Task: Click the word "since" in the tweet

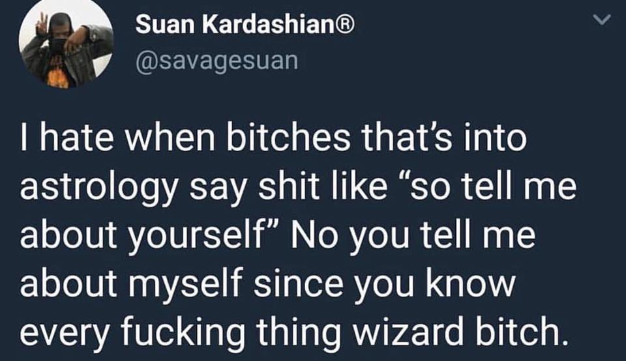Action: [x=299, y=283]
